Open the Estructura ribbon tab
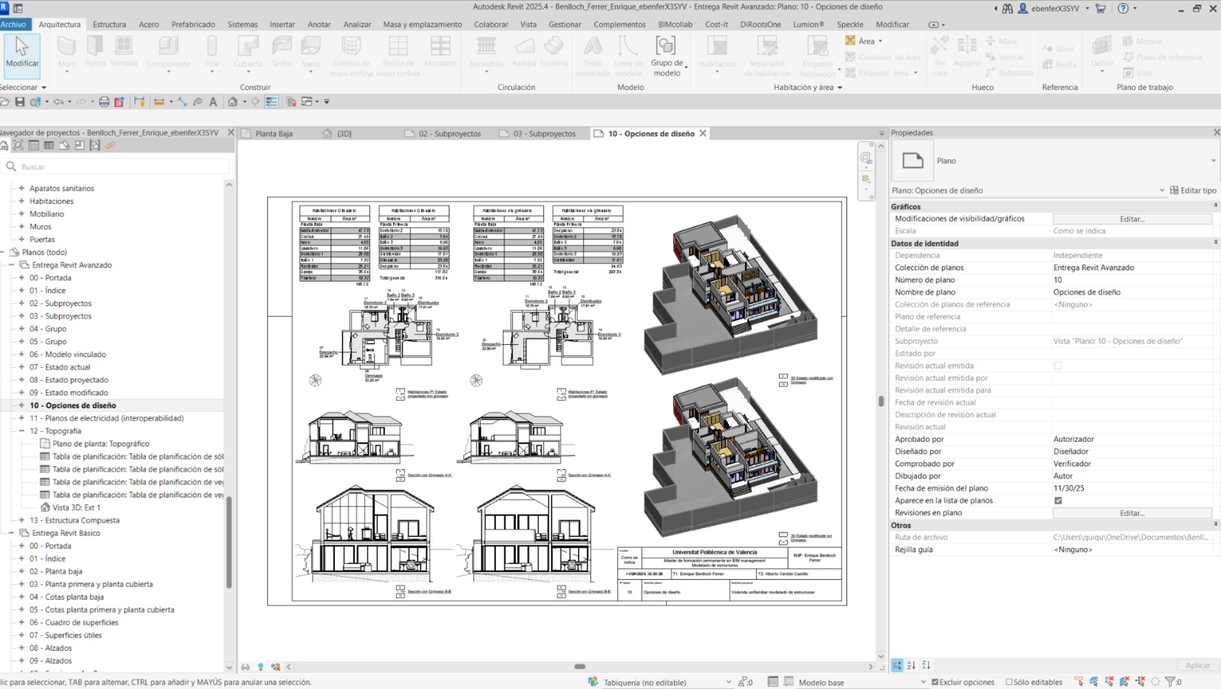Image resolution: width=1221 pixels, height=689 pixels. (x=109, y=24)
